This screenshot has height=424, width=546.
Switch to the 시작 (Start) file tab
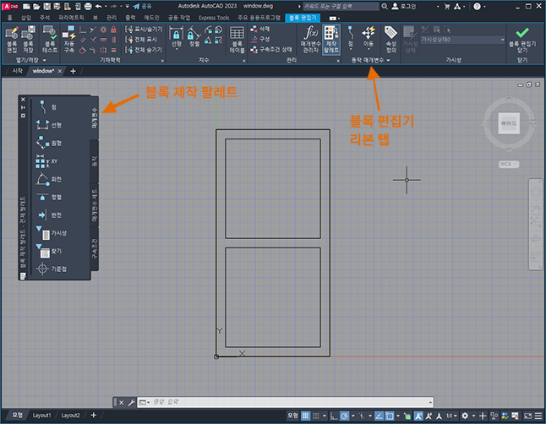coord(17,71)
